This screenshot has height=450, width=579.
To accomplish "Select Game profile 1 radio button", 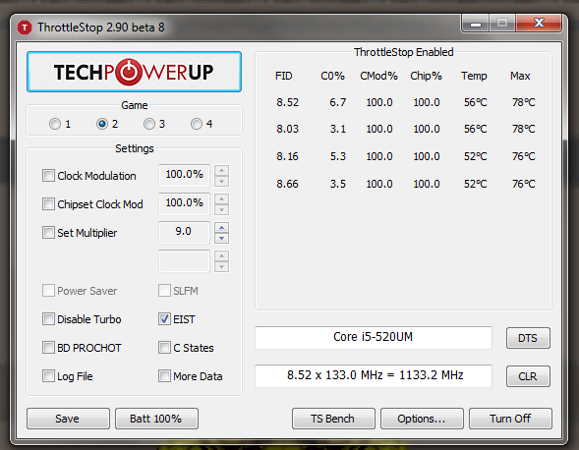I will (x=55, y=124).
